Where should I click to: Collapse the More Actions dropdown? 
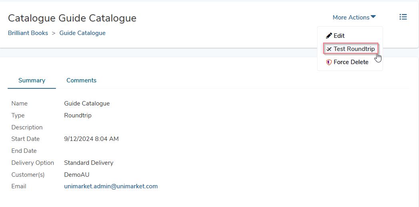354,17
